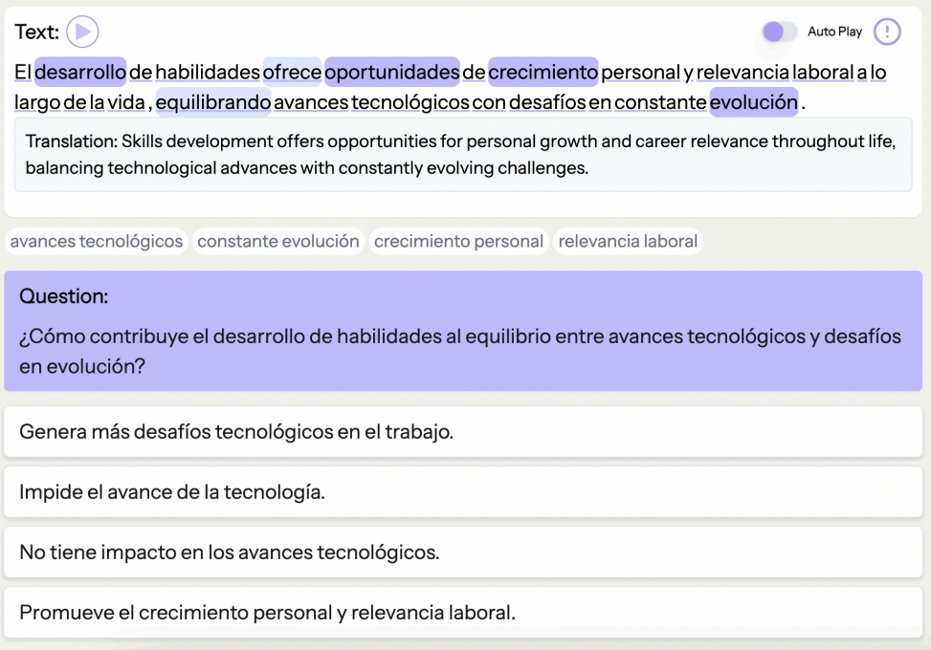Click the word "habilidades" in the sentence
This screenshot has height=650, width=931.
pyautogui.click(x=208, y=72)
